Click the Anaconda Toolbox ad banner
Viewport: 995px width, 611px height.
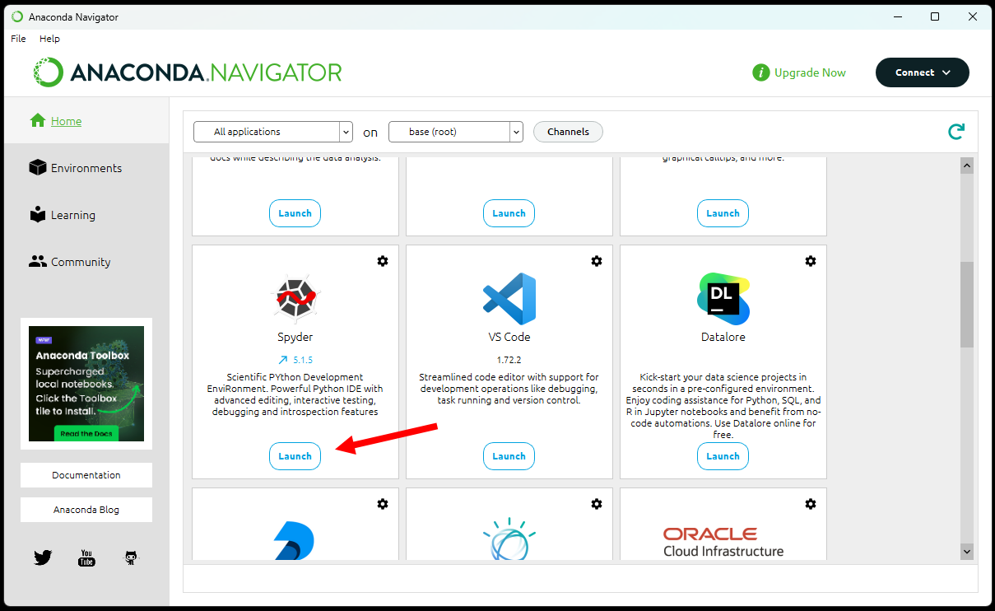(x=86, y=384)
